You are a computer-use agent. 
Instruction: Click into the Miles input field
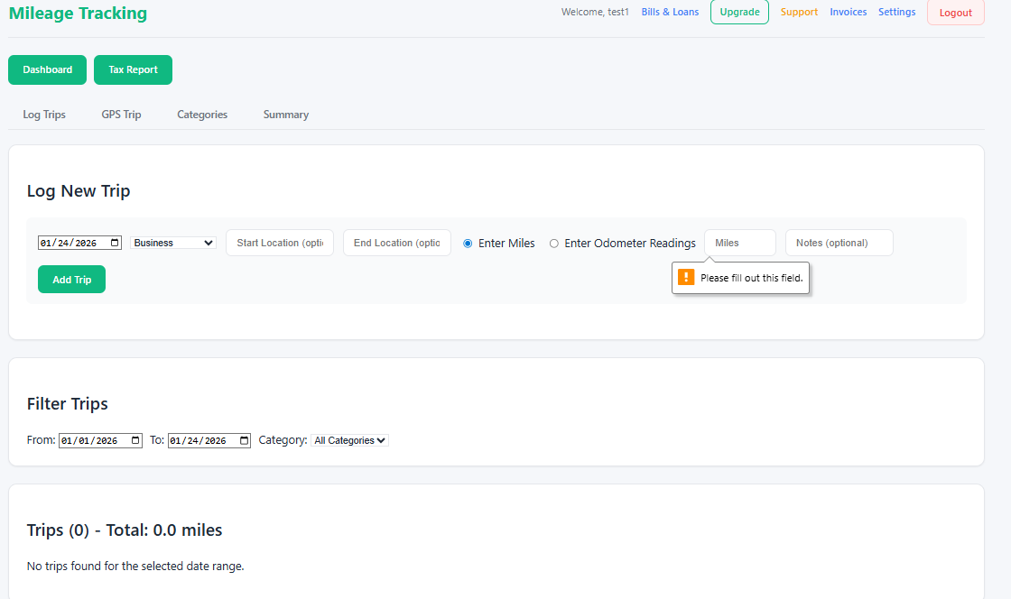[x=740, y=243]
